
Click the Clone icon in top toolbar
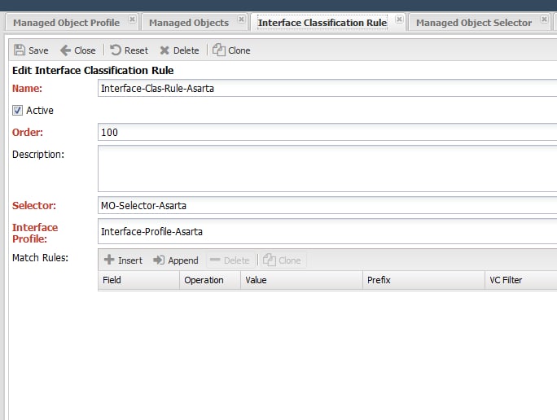[219, 50]
